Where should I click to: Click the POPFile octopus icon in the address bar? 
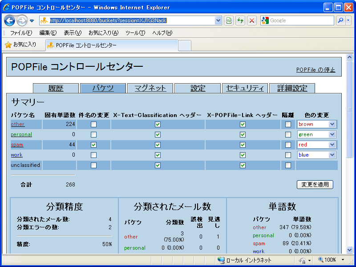click(x=44, y=20)
